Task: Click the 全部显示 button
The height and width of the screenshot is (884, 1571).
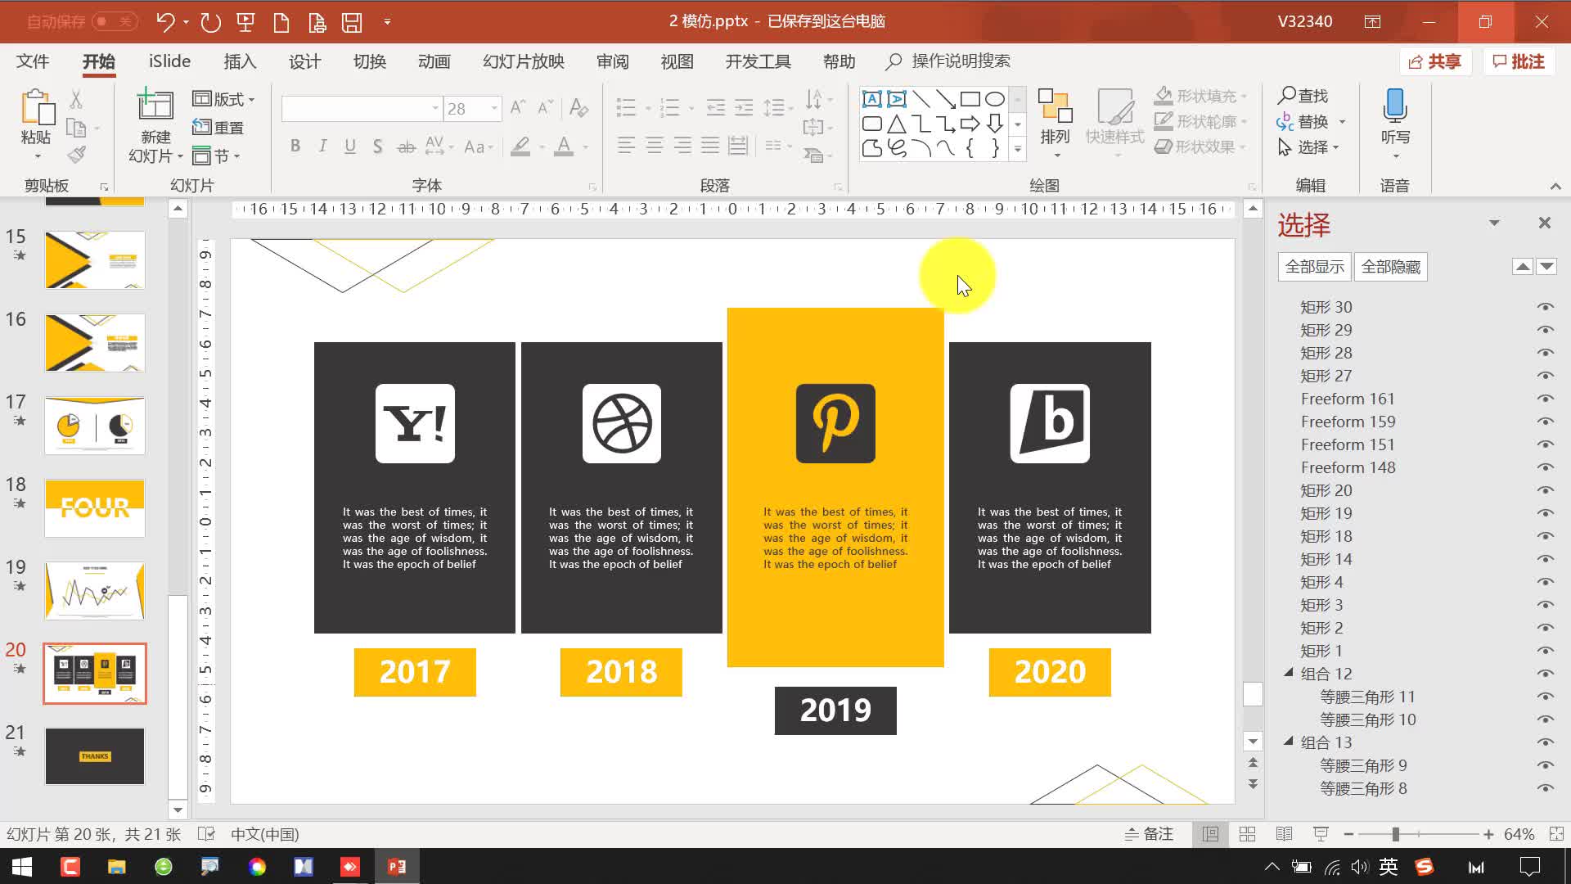Action: 1314,267
